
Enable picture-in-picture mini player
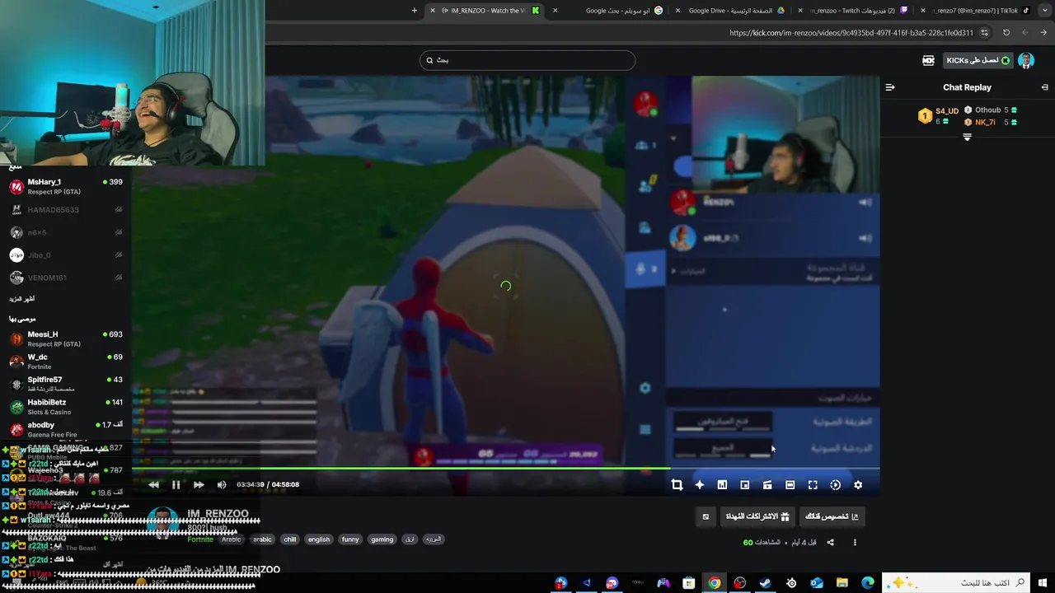coord(744,485)
